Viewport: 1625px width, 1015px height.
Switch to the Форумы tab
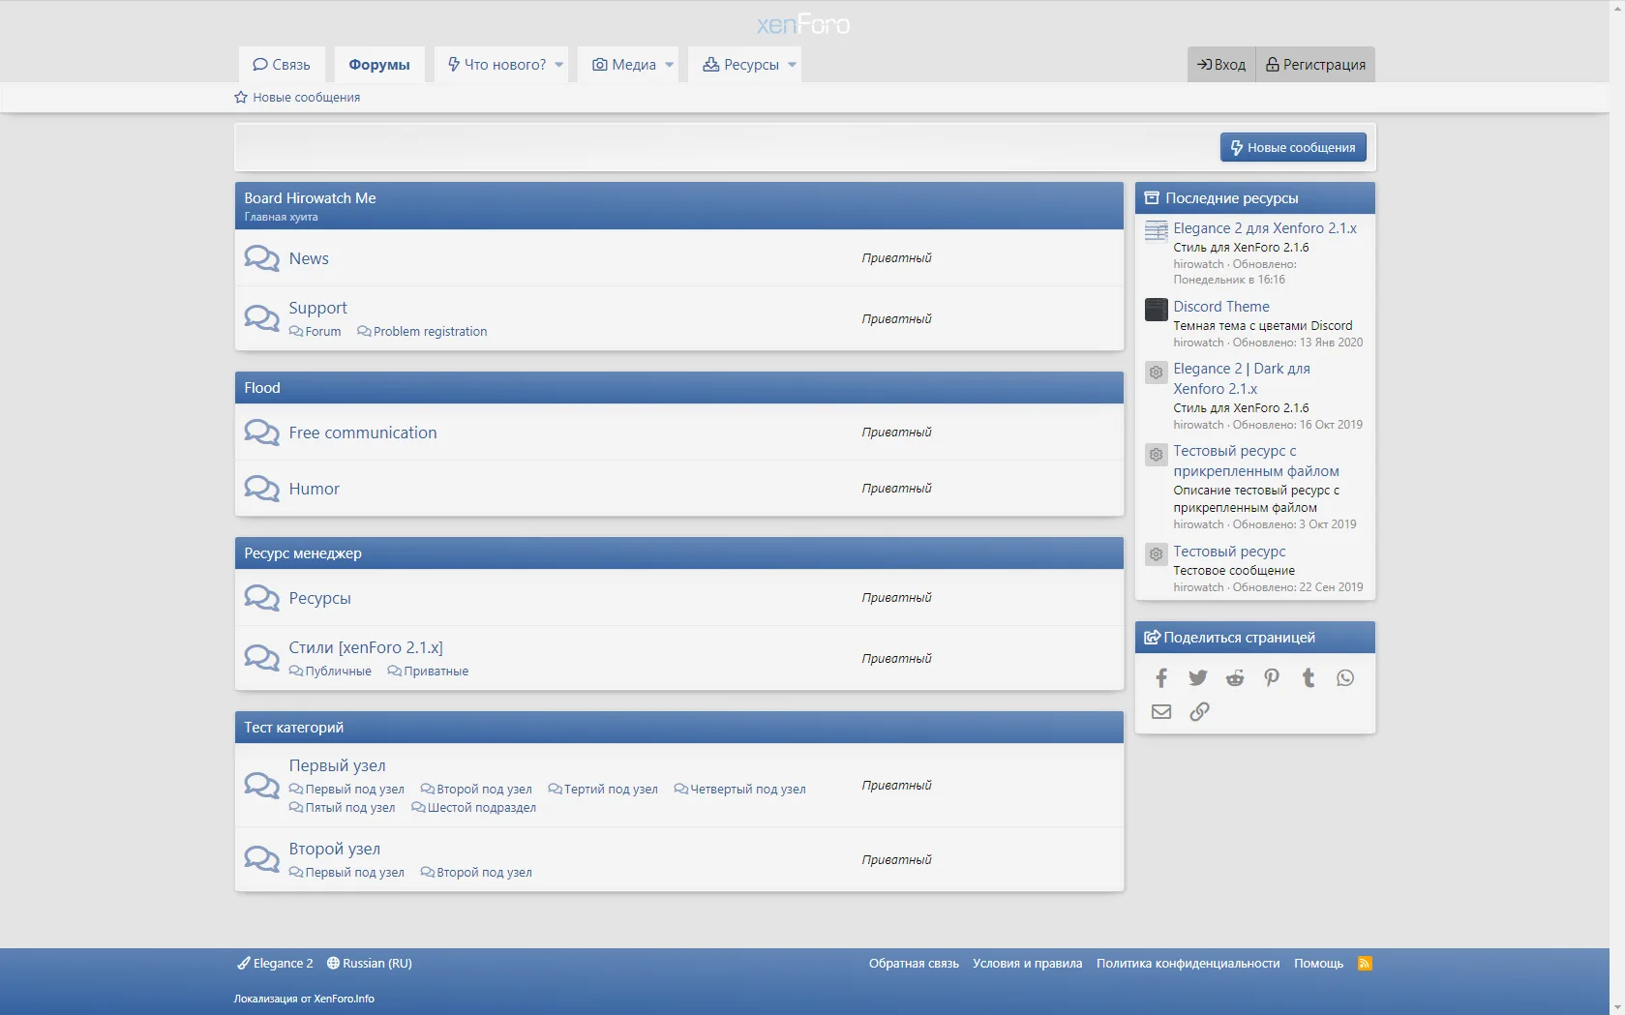(379, 65)
